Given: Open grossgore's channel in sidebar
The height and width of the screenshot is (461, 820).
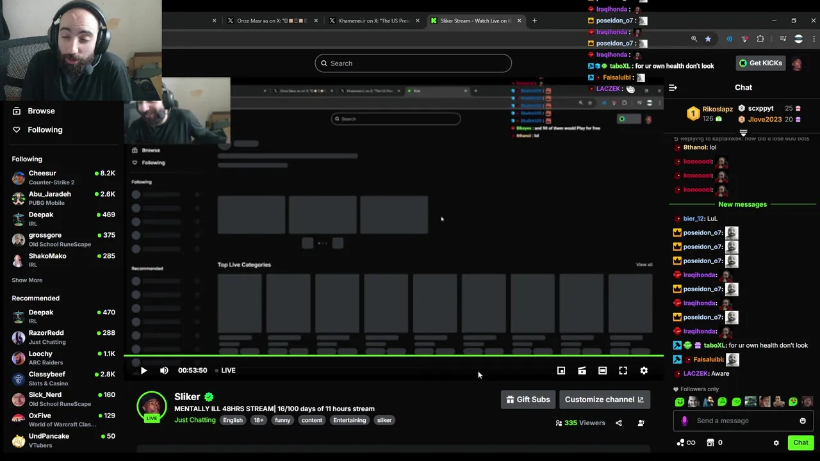Looking at the screenshot, I should (63, 239).
